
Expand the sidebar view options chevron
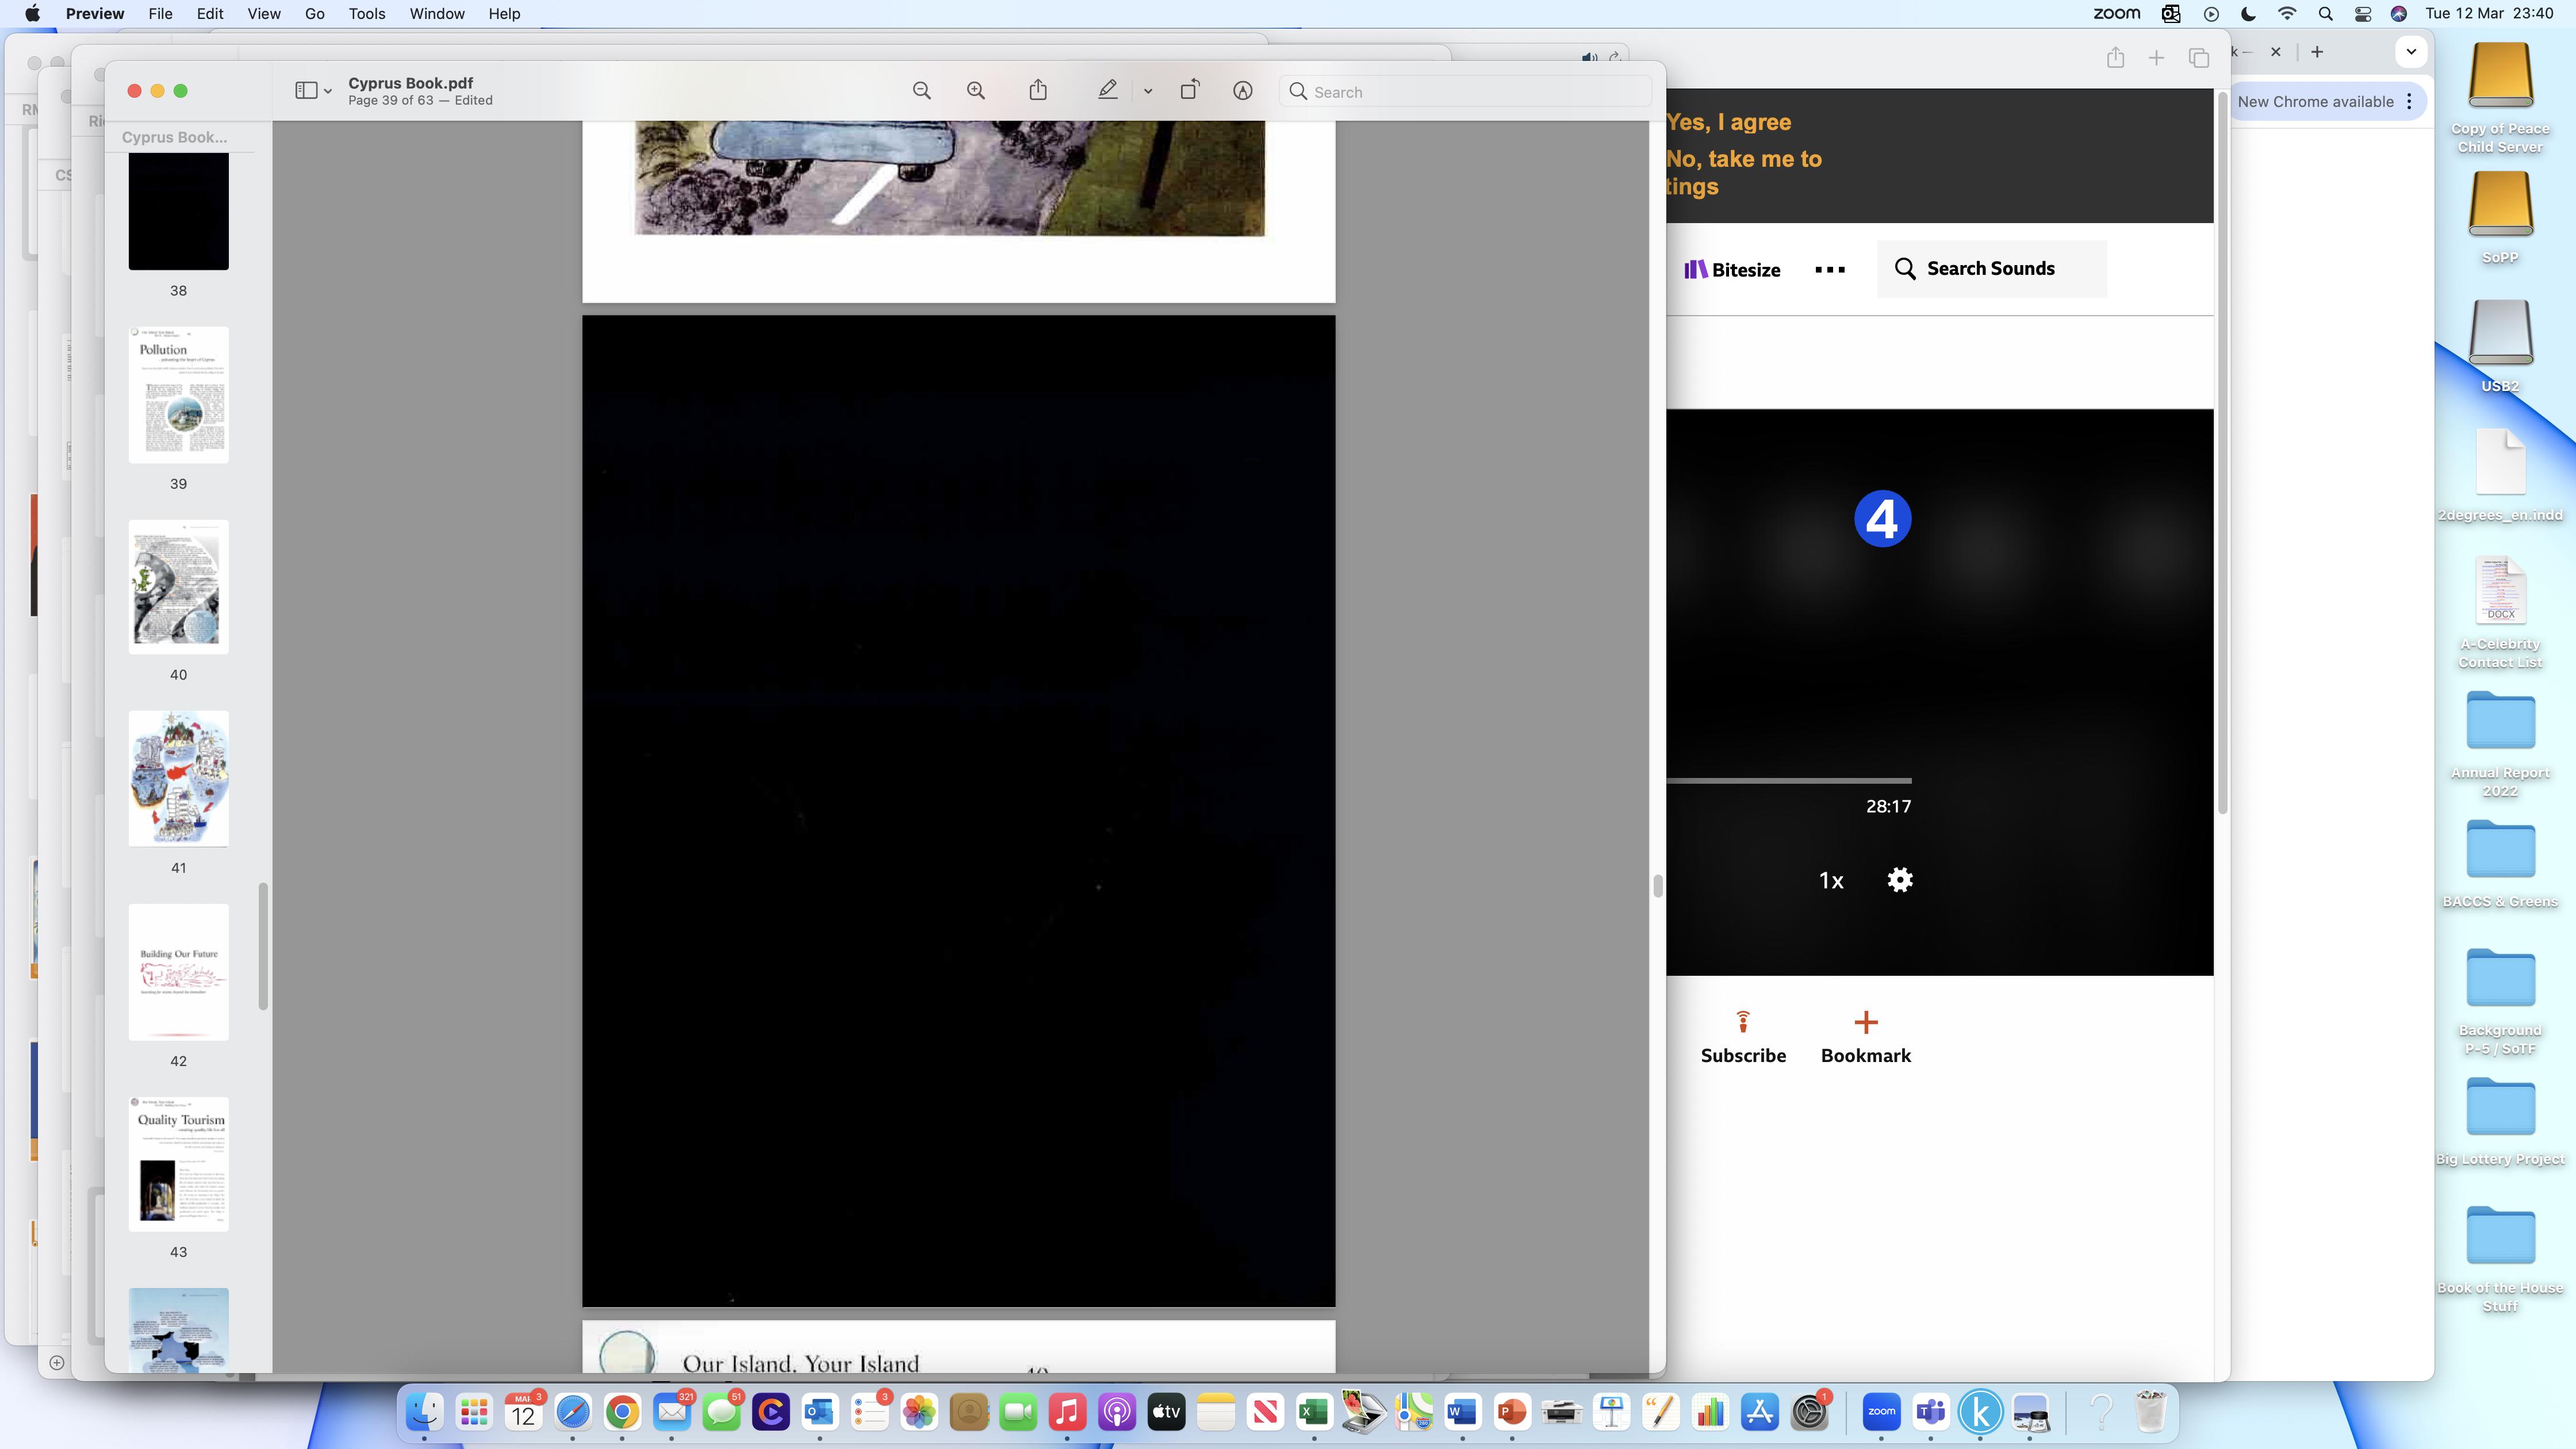click(x=328, y=92)
